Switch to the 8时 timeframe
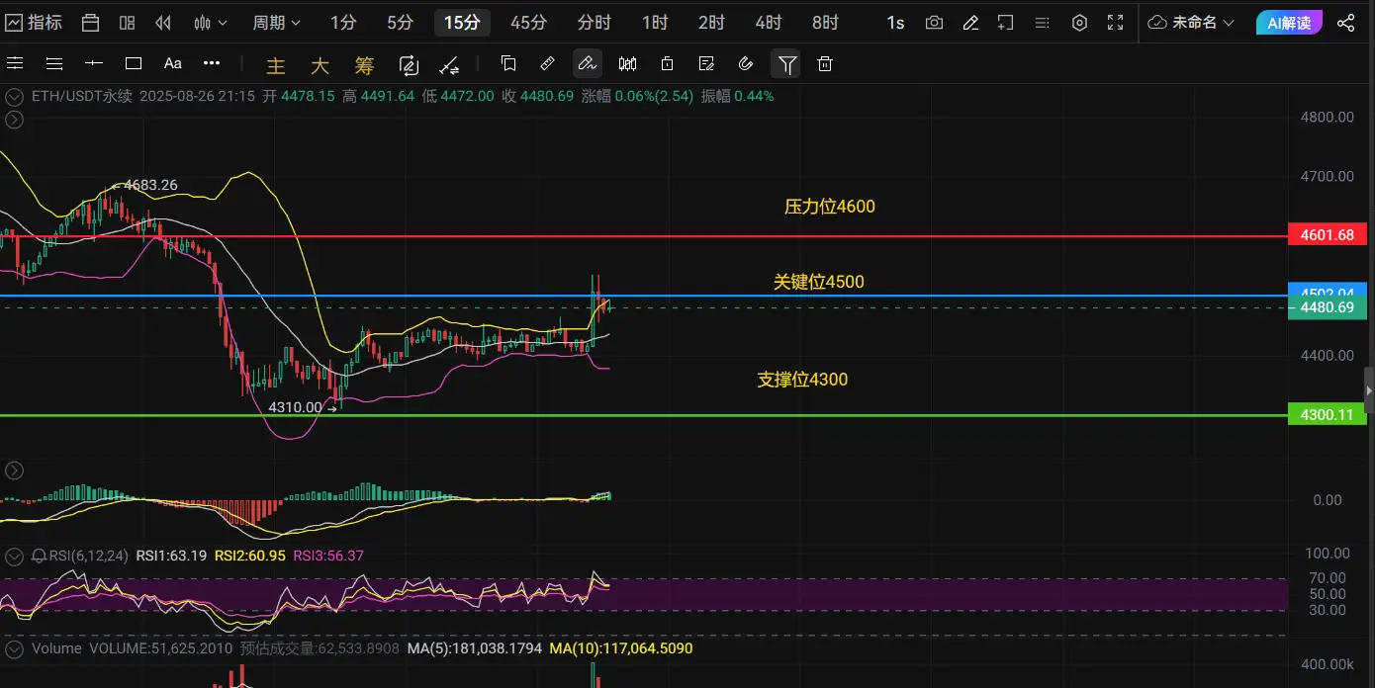Viewport: 1375px width, 688px height. tap(825, 23)
